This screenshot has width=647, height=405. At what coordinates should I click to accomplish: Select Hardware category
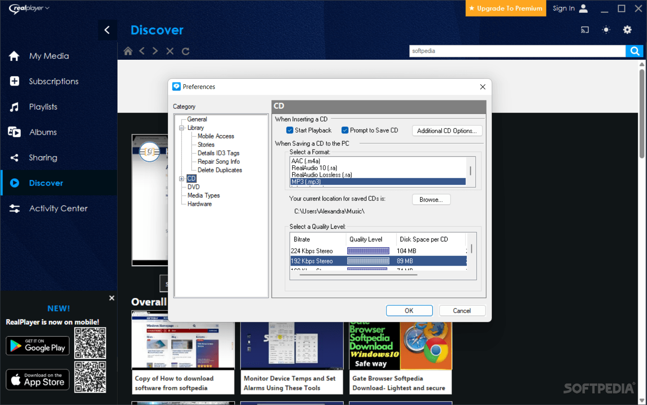point(199,204)
